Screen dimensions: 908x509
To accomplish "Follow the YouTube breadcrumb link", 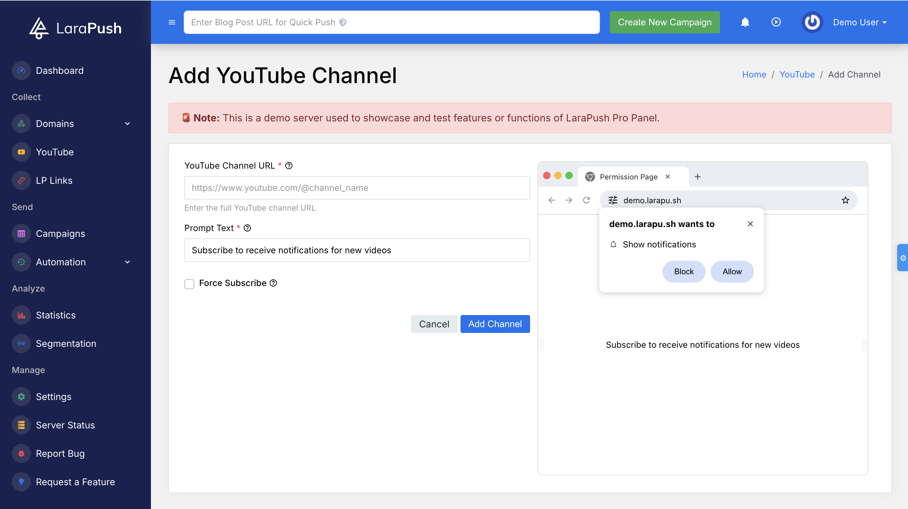I will 797,75.
